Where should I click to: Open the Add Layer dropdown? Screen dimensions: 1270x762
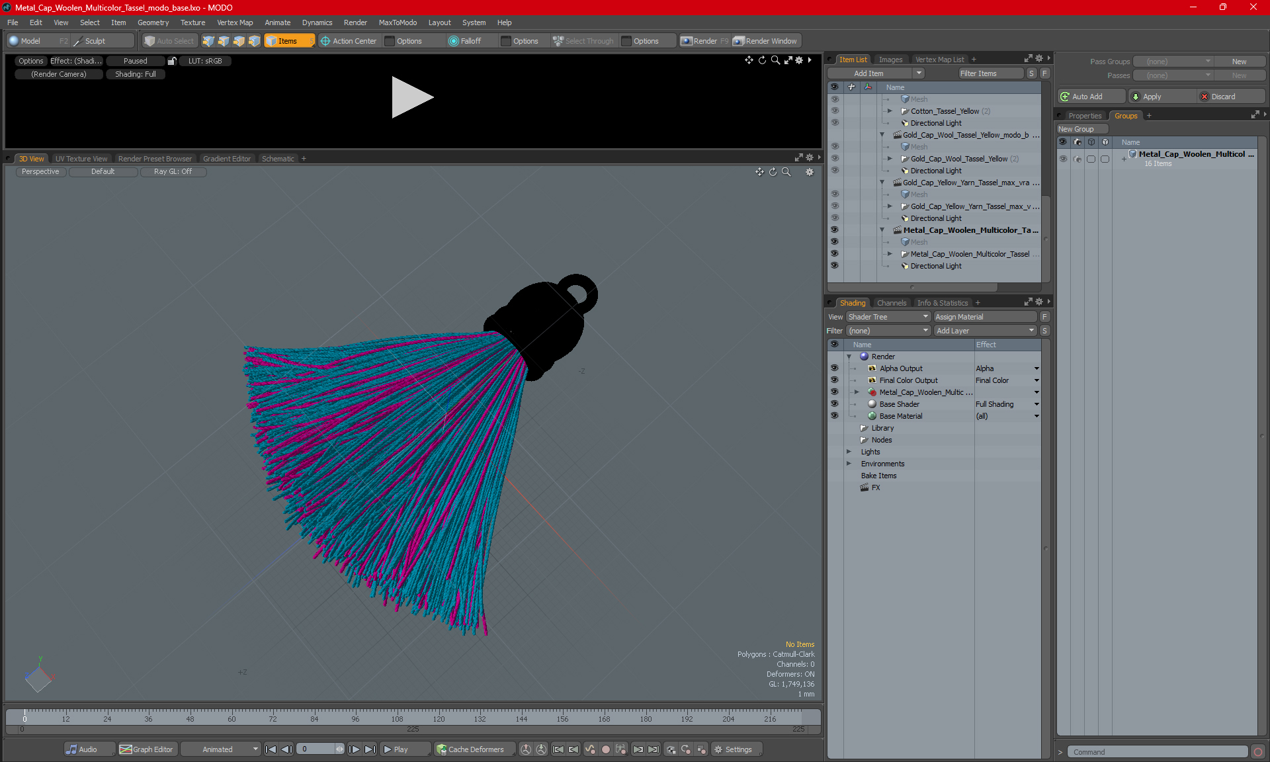coord(984,331)
